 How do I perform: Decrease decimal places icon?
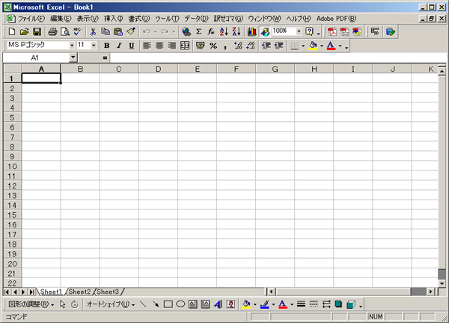251,46
